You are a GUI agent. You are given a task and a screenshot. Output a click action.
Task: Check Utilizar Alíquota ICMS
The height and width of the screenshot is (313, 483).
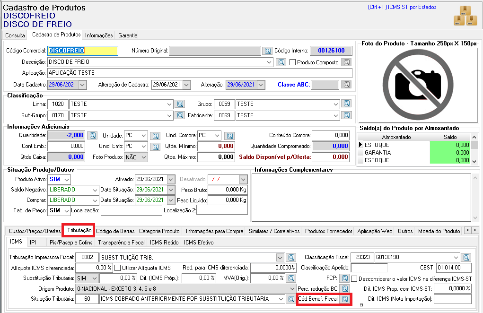117,268
